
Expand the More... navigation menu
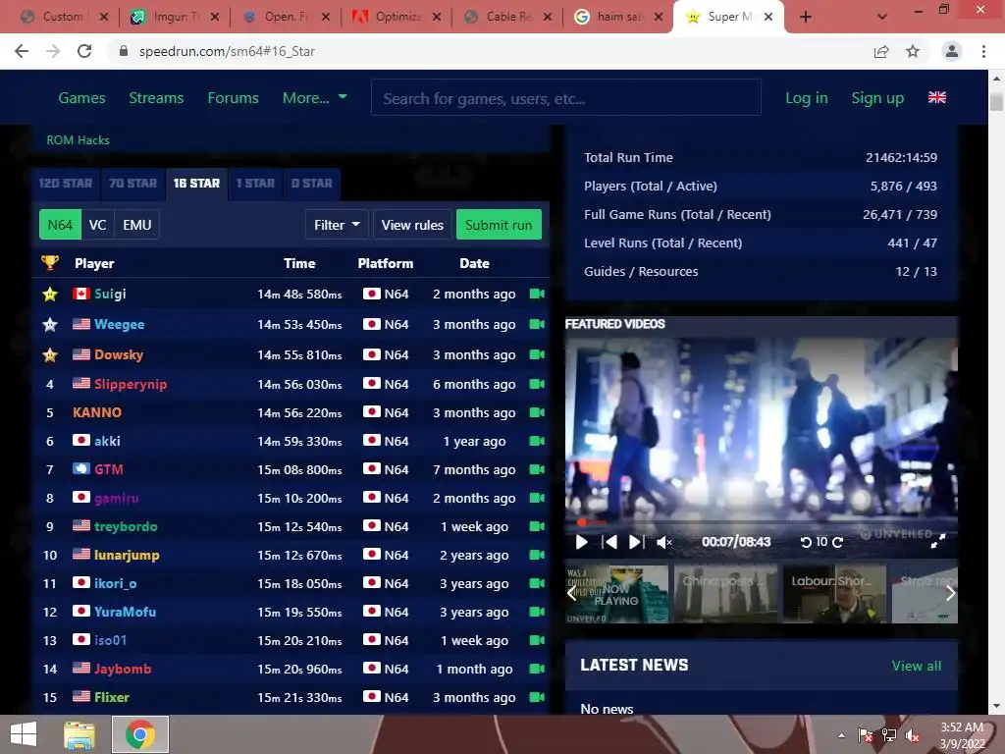click(314, 97)
